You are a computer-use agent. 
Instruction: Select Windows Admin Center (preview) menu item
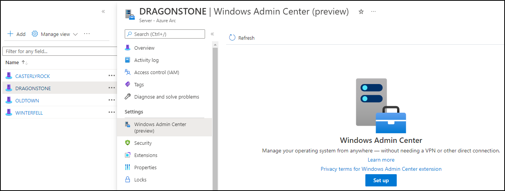click(165, 128)
